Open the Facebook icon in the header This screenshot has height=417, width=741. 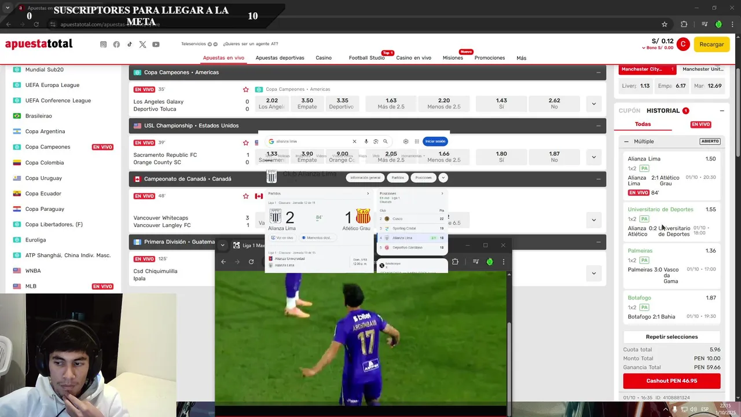(116, 45)
